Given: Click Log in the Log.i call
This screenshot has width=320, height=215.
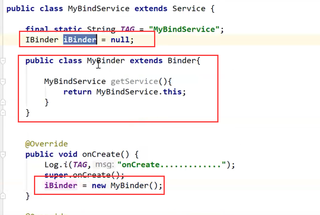Looking at the screenshot, I should (52, 165).
